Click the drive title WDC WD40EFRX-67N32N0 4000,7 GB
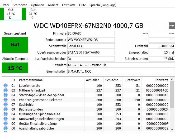Viewport: 175px width, 134px height. [x=88, y=26]
